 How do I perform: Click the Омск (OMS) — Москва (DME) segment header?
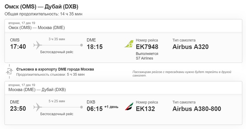[37, 28]
